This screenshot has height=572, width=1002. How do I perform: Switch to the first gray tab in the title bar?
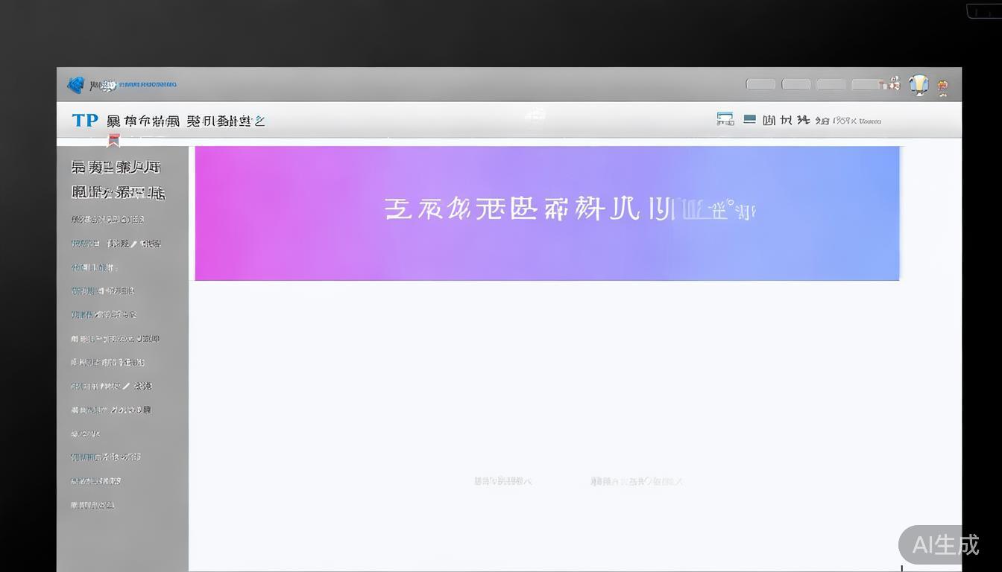tap(760, 84)
